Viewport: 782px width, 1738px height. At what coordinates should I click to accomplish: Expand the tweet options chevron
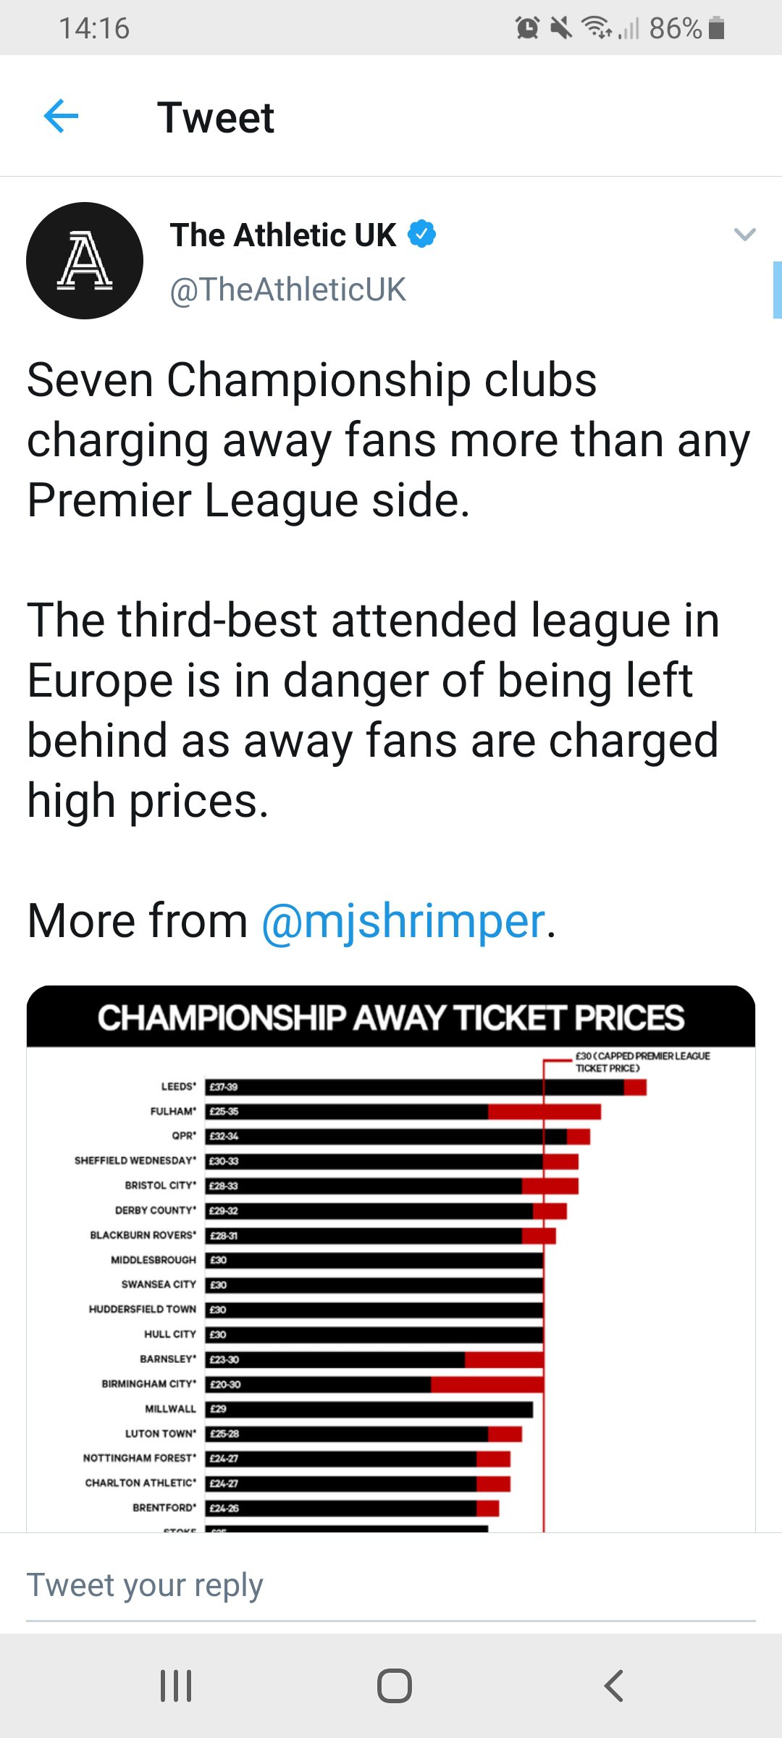click(744, 235)
